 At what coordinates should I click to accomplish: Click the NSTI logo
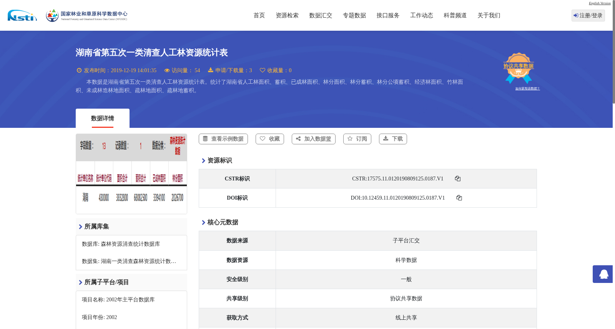pos(22,15)
